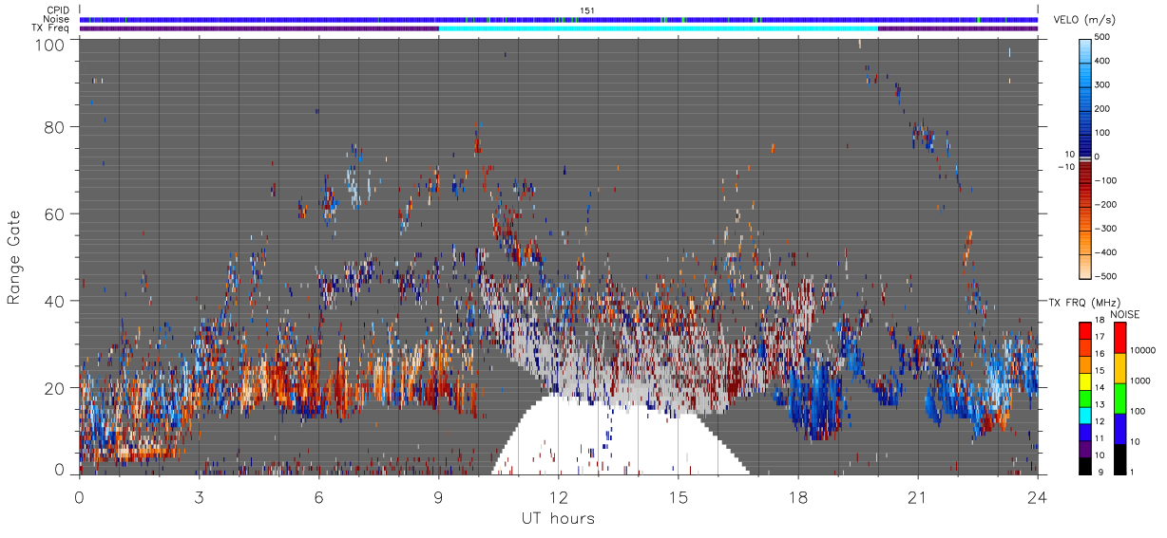
Task: Click the UT hours x-axis title
Action: pos(558,518)
